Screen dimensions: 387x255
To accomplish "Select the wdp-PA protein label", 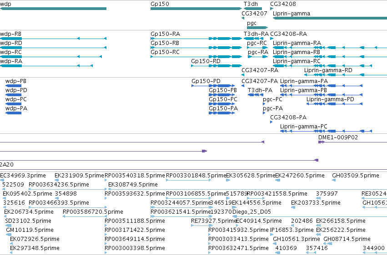I will [16, 108].
